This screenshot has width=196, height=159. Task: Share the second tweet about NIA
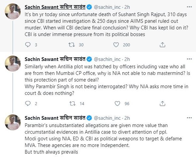[x=162, y=103]
